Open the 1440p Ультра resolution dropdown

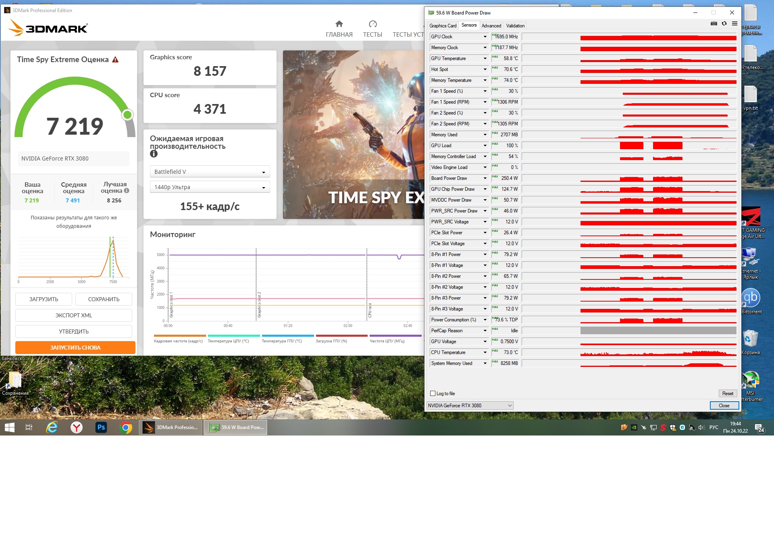coord(210,187)
